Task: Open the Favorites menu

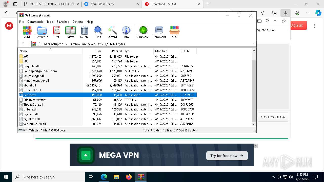Action: [x=63, y=22]
